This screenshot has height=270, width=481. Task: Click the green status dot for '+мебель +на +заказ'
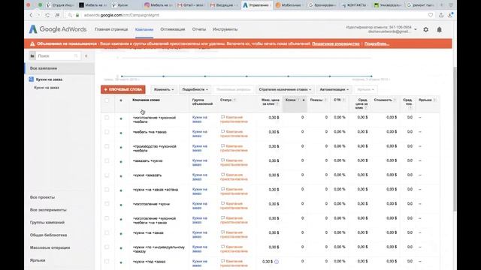121,133
